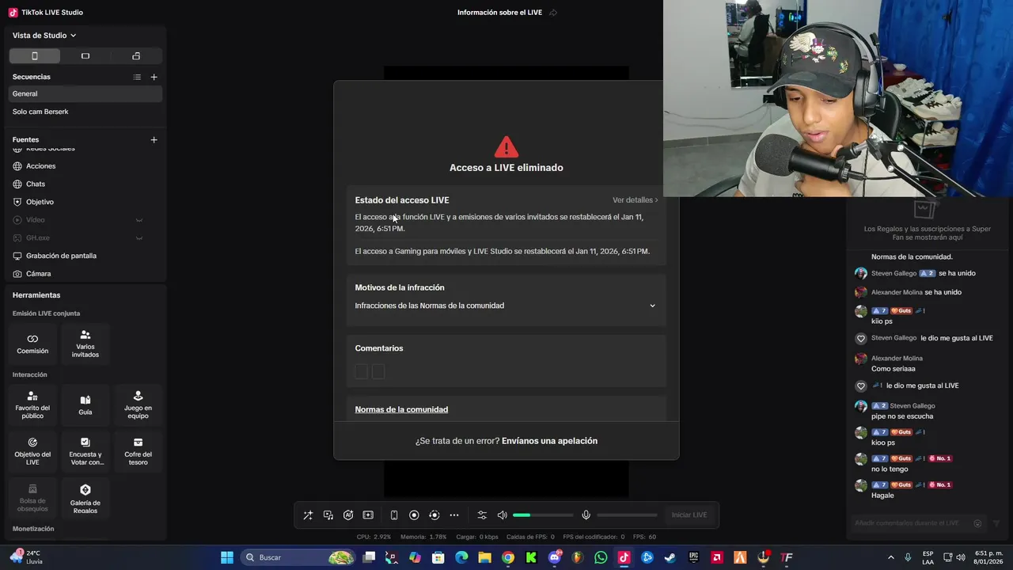1013x570 pixels.
Task: Open the Guía tool
Action: (x=85, y=405)
